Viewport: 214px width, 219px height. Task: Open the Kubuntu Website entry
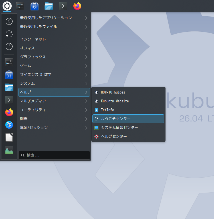pos(128,101)
